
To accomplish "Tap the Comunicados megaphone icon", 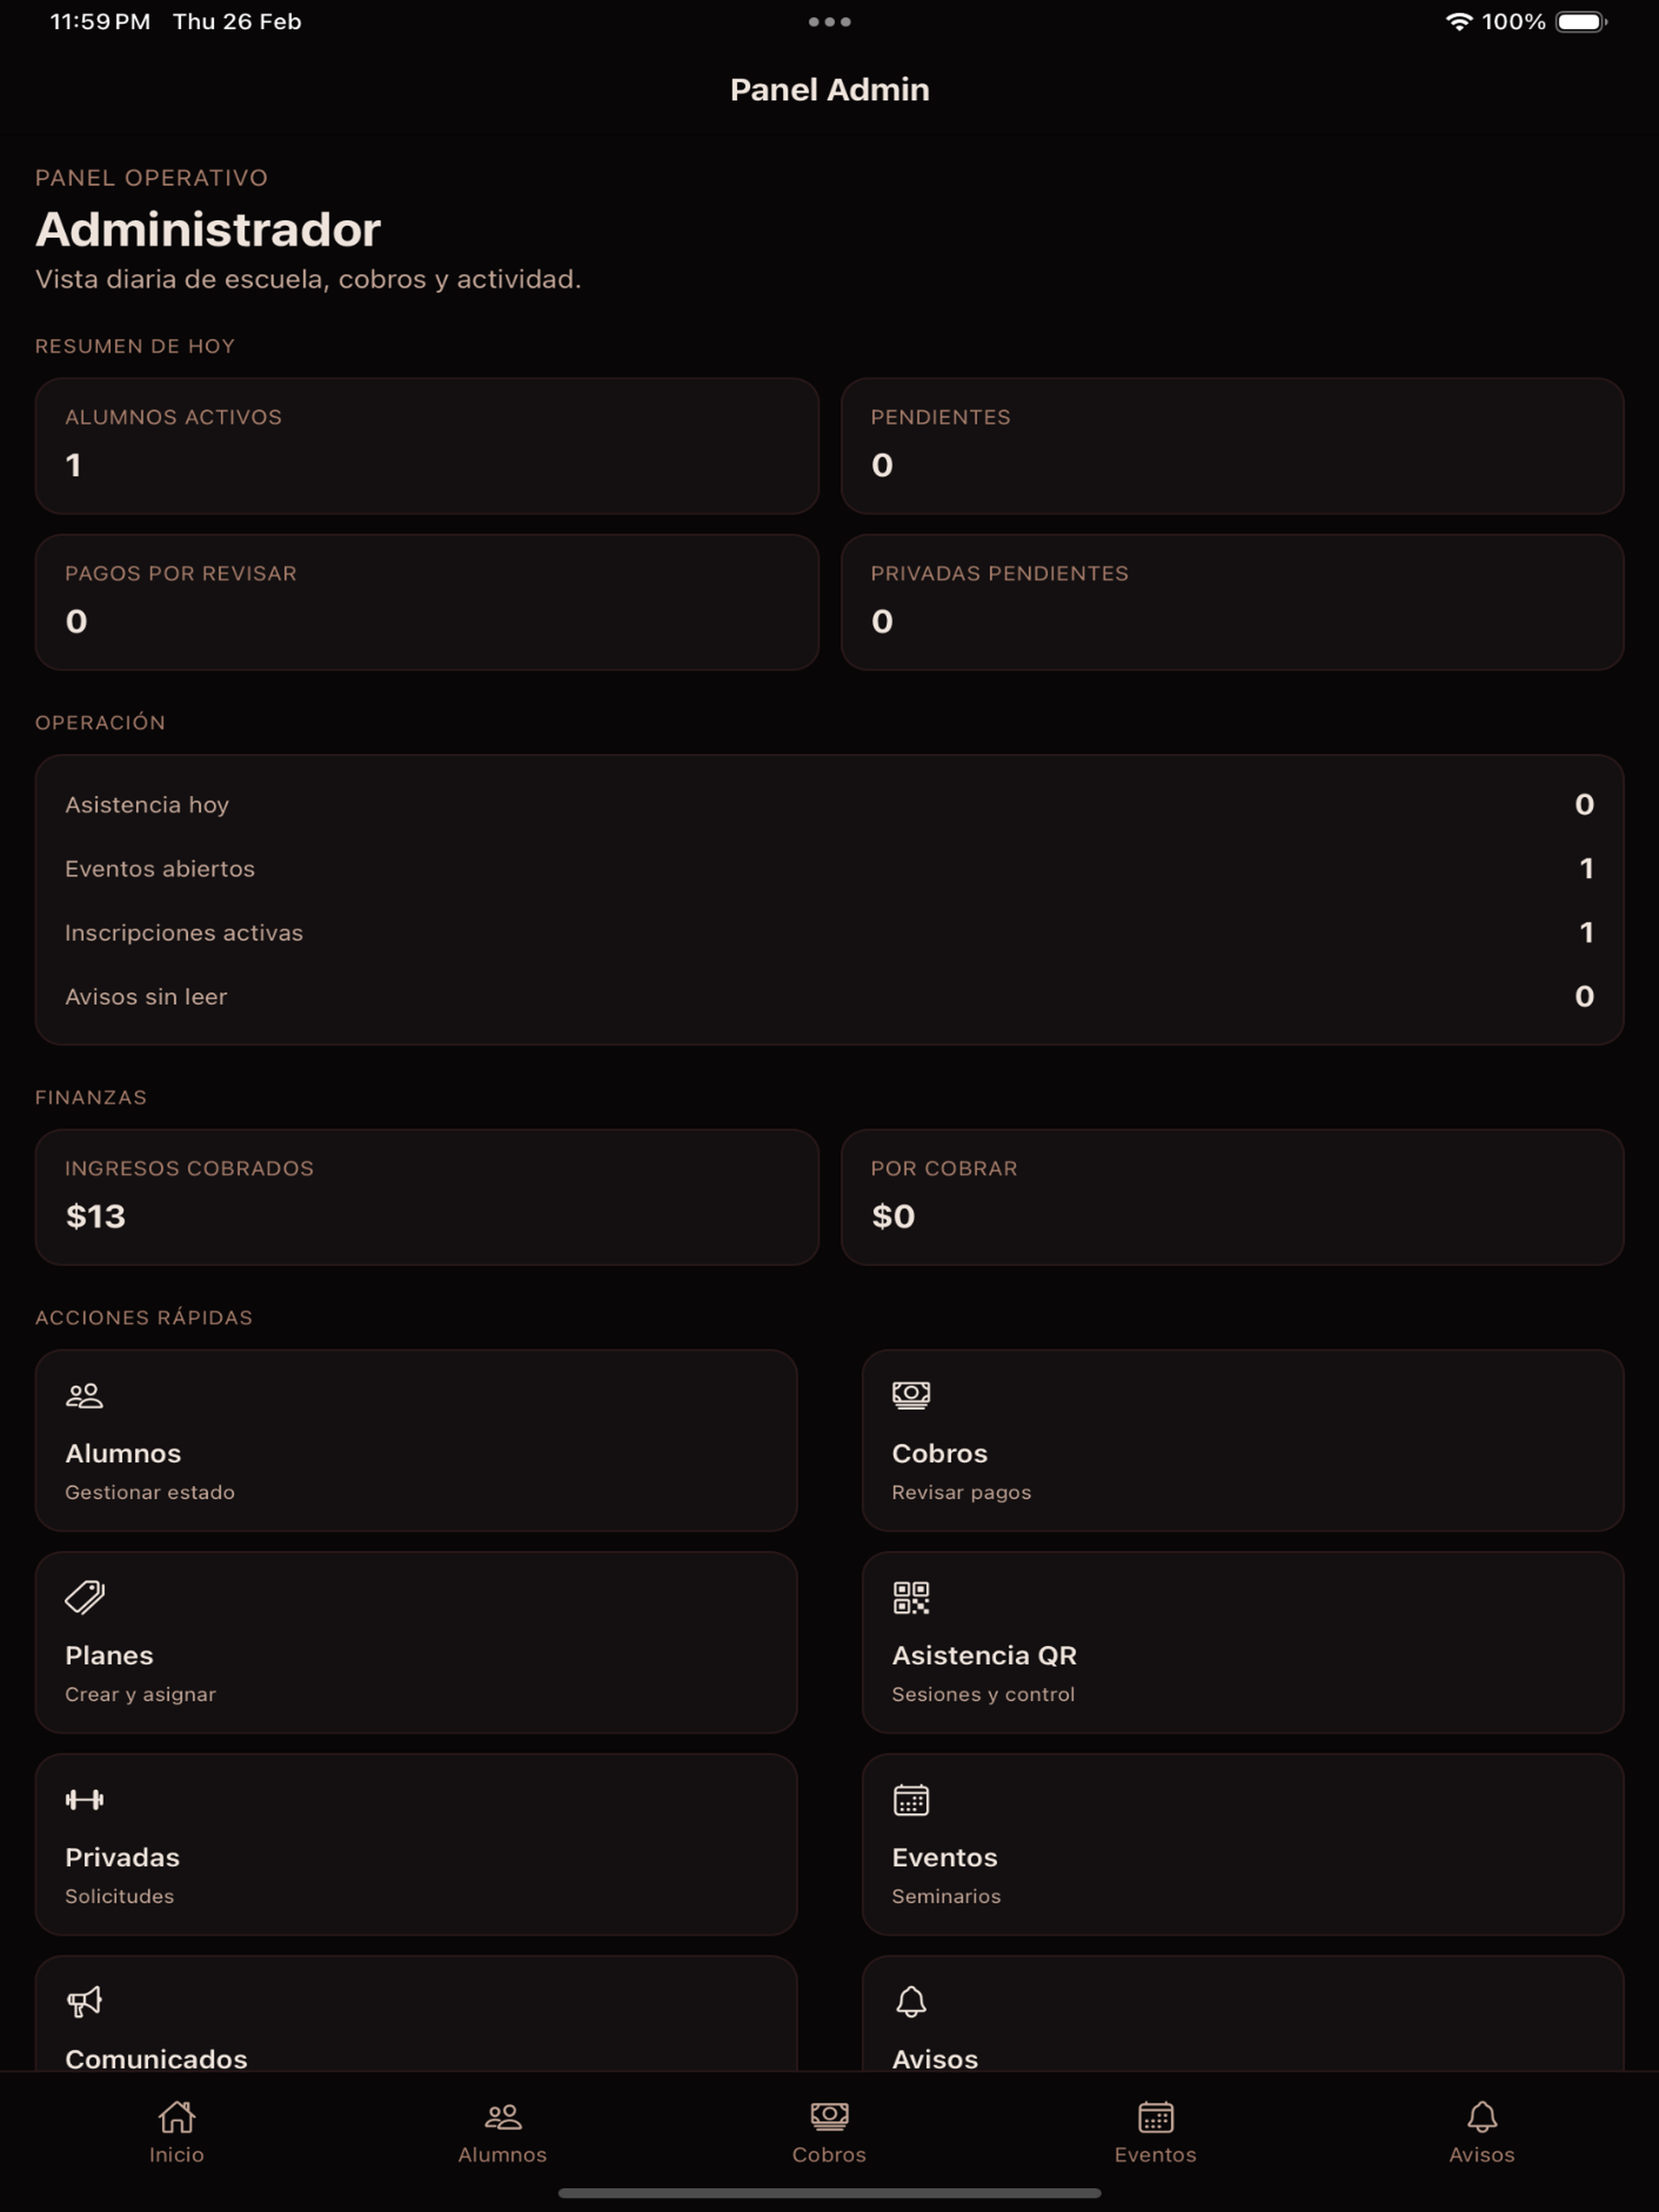I will coord(84,2002).
